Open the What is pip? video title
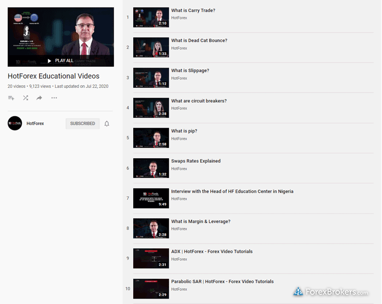Image resolution: width=382 pixels, height=304 pixels. click(184, 131)
